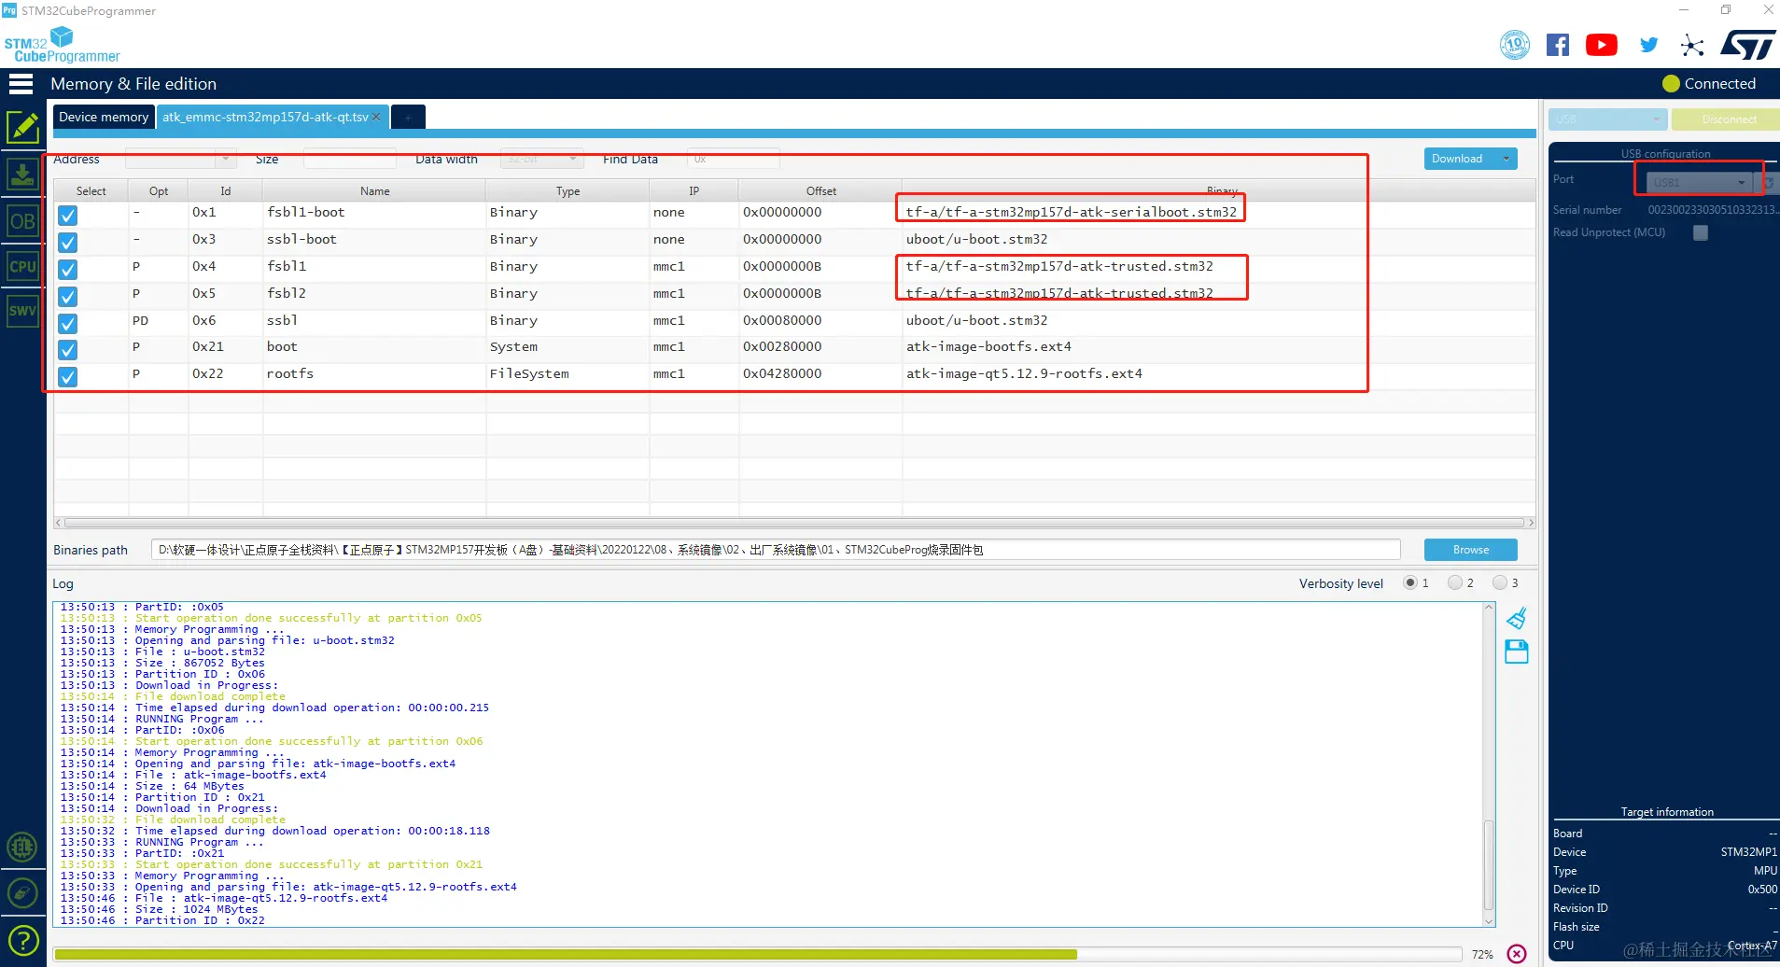Viewport: 1780px width, 967px height.
Task: Click the Id column header
Action: [225, 191]
